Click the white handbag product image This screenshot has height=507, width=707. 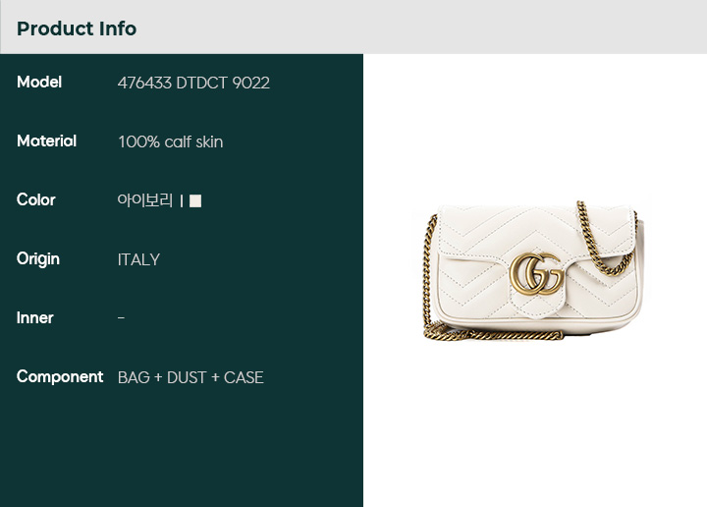[x=530, y=270]
